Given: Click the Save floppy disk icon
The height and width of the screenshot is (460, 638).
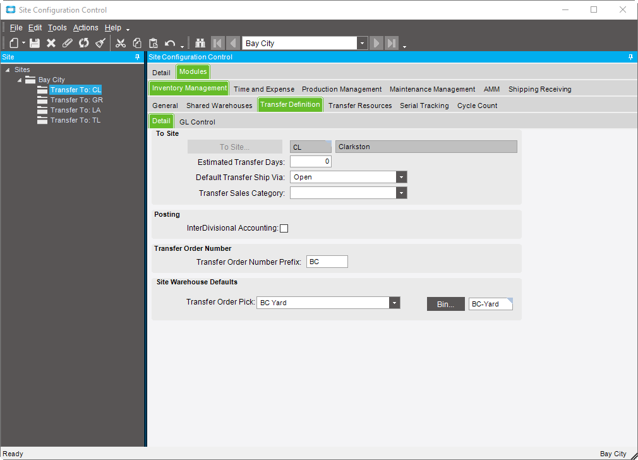Looking at the screenshot, I should 35,43.
